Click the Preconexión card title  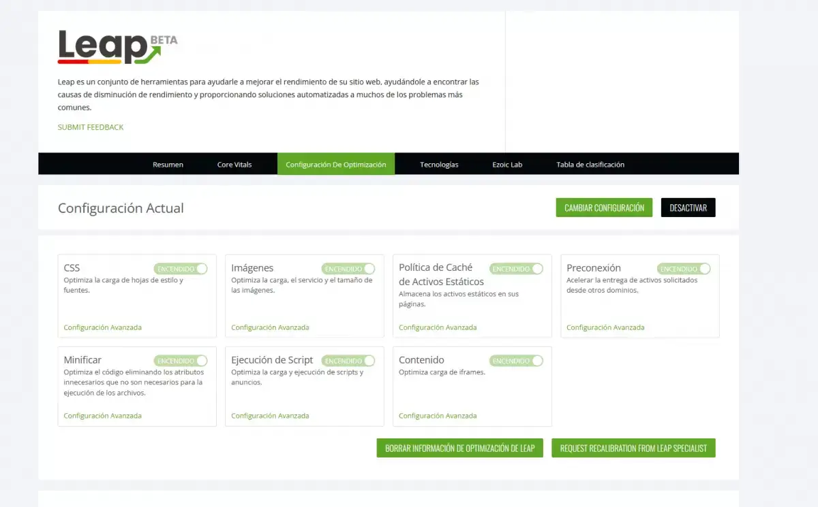point(594,268)
